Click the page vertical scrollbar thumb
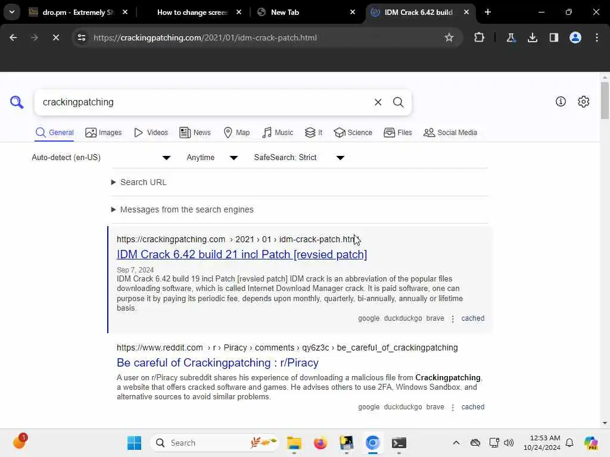The height and width of the screenshot is (457, 610). pyautogui.click(x=605, y=100)
